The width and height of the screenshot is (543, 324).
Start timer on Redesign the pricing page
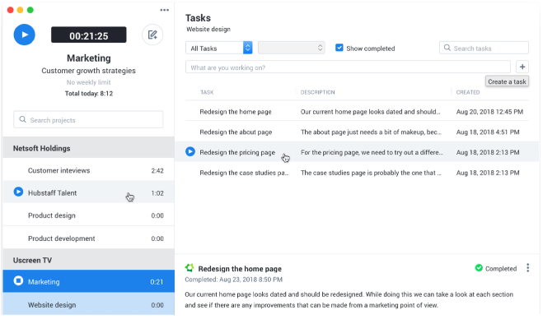coord(190,152)
